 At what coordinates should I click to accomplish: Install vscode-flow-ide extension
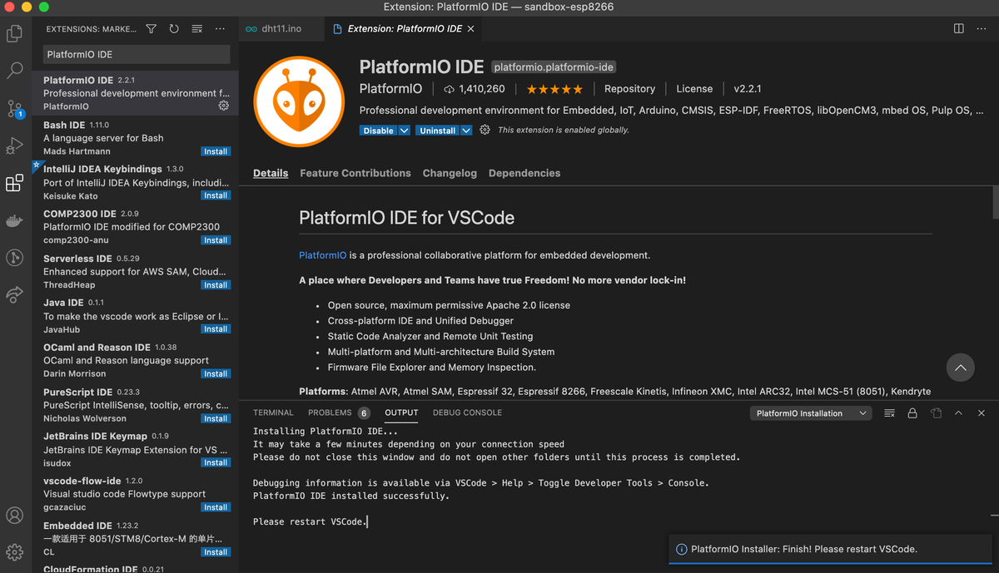coord(216,507)
